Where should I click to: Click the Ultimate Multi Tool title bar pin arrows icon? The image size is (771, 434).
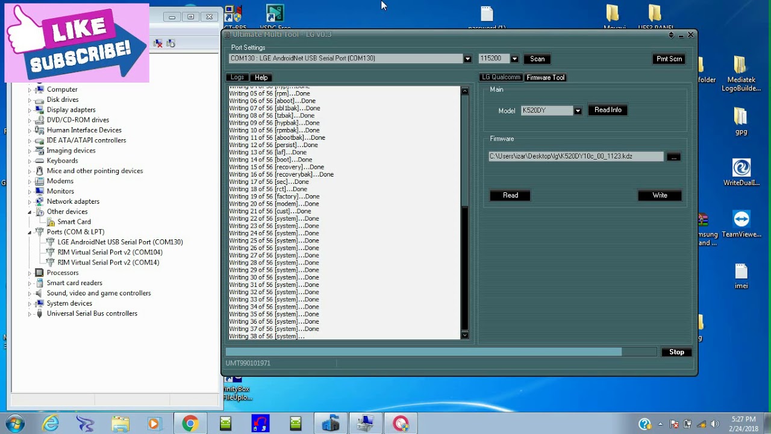point(671,35)
